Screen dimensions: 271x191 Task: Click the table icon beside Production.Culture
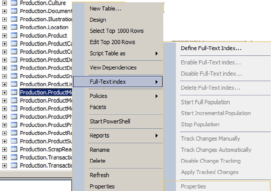point(14,3)
